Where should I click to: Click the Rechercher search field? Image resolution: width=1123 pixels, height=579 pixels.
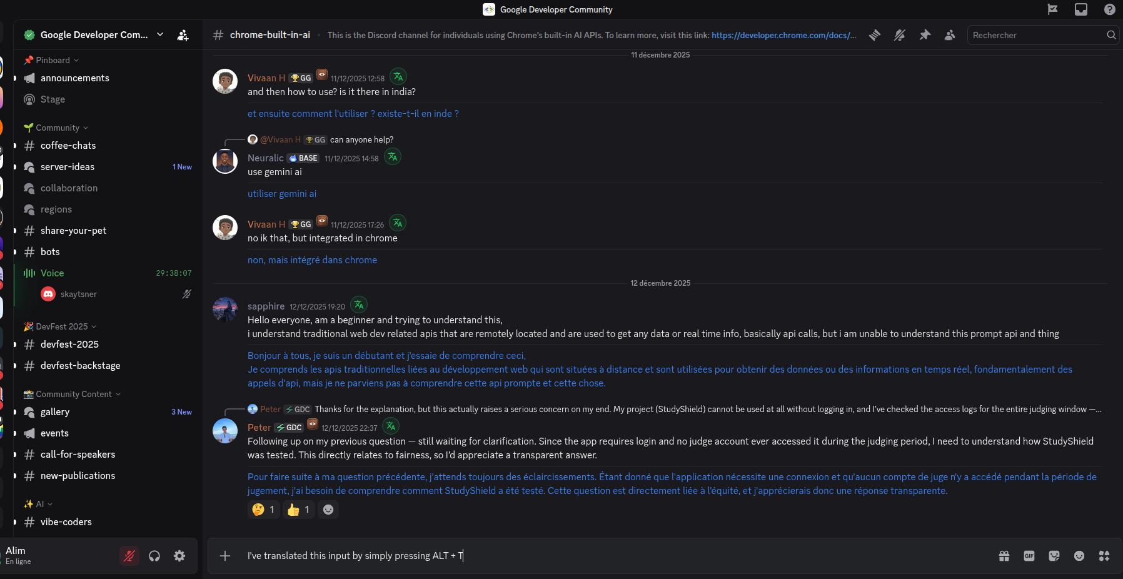[1038, 35]
